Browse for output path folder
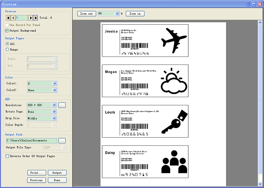The width and height of the screenshot is (264, 188). (62, 141)
